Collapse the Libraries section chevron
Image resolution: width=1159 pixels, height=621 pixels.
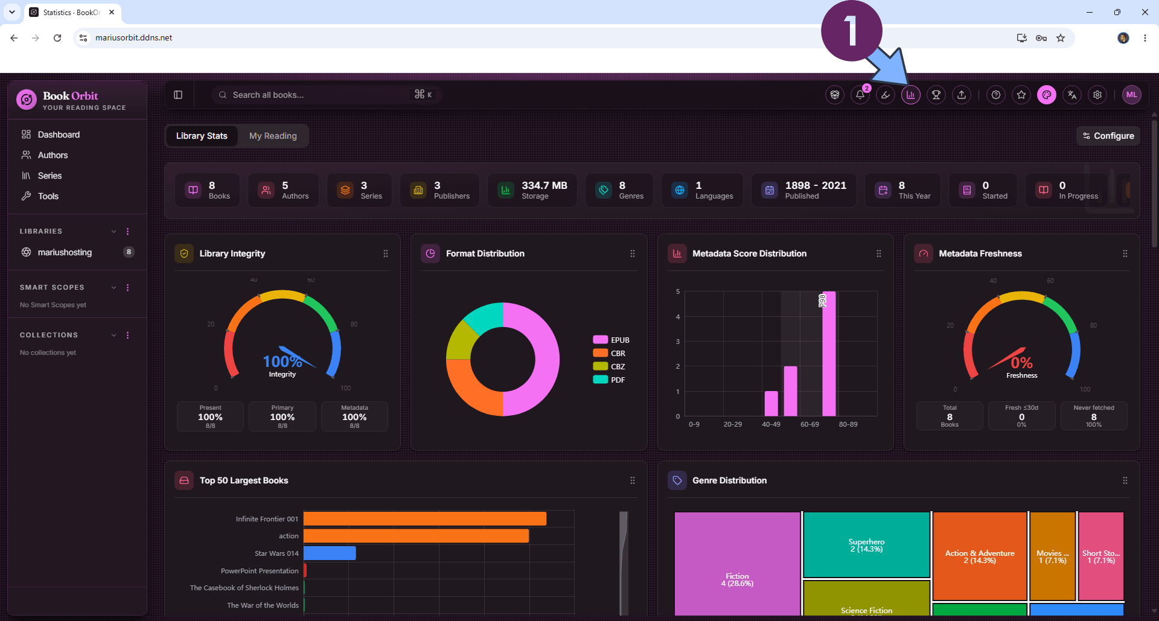click(x=113, y=232)
